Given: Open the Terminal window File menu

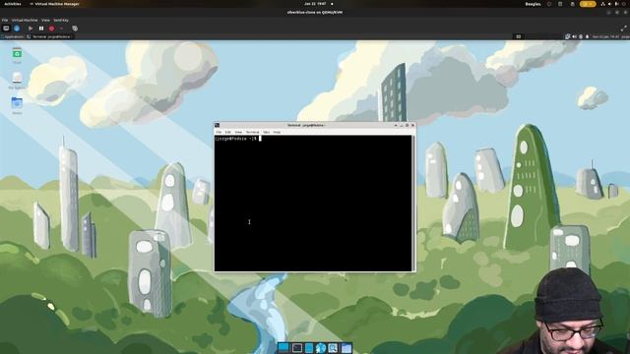Looking at the screenshot, I should pyautogui.click(x=219, y=132).
